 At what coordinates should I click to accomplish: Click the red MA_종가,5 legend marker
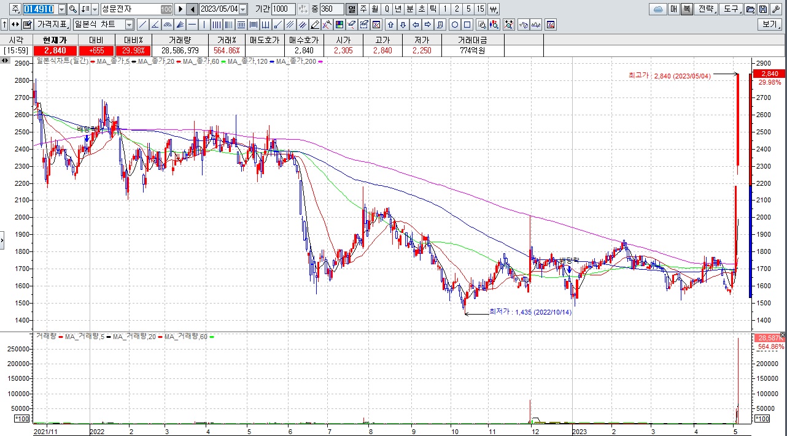[x=91, y=61]
